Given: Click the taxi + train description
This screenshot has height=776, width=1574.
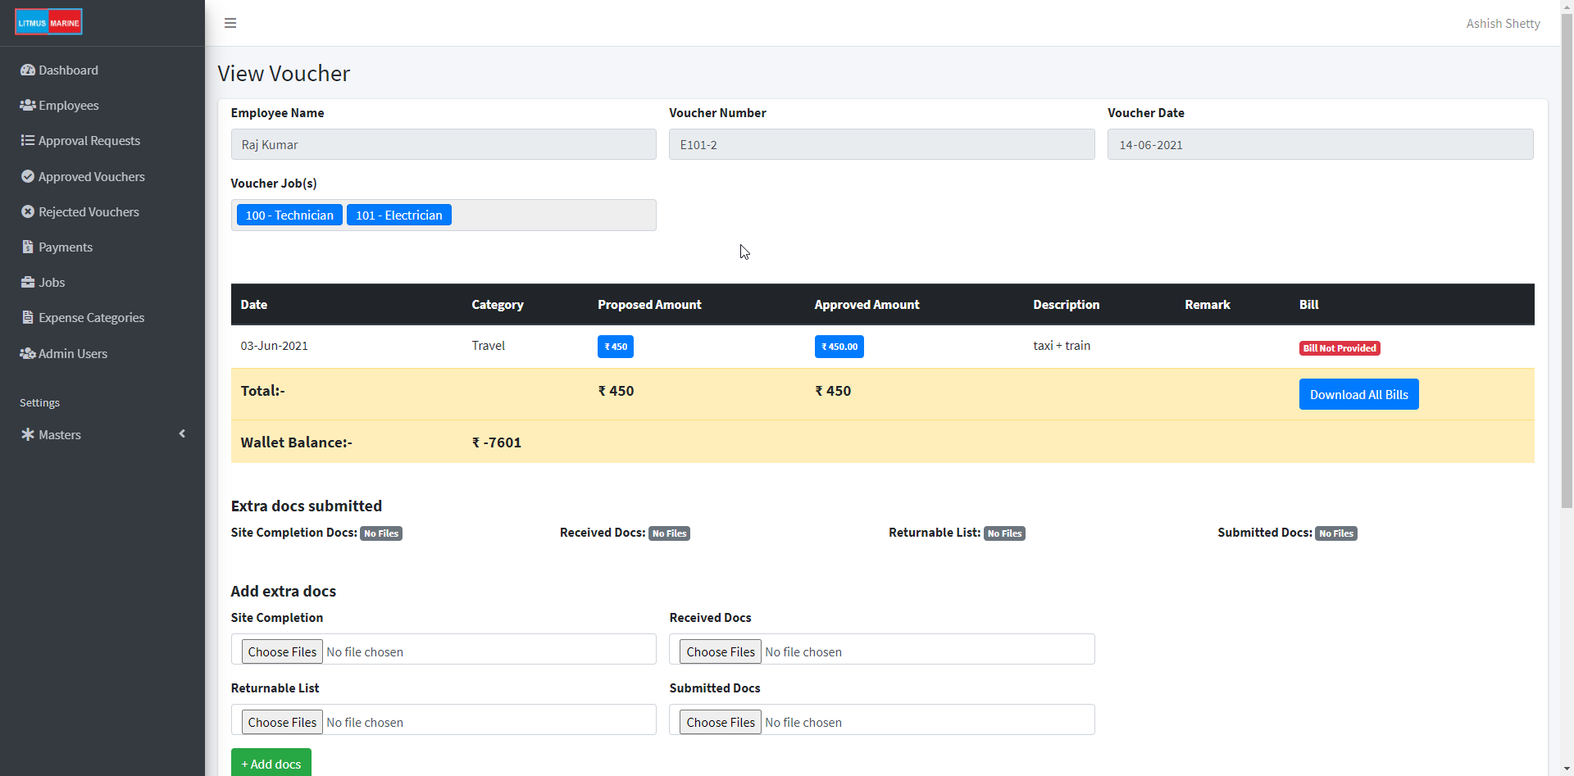Looking at the screenshot, I should pyautogui.click(x=1062, y=346).
